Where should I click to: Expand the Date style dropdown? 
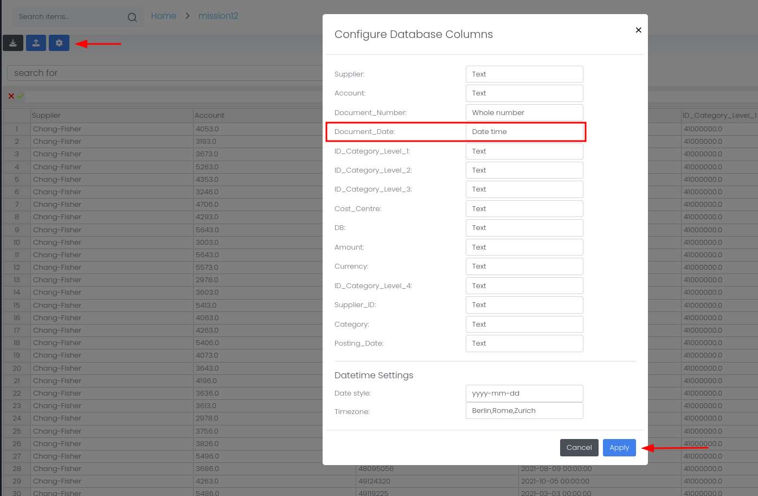(524, 393)
